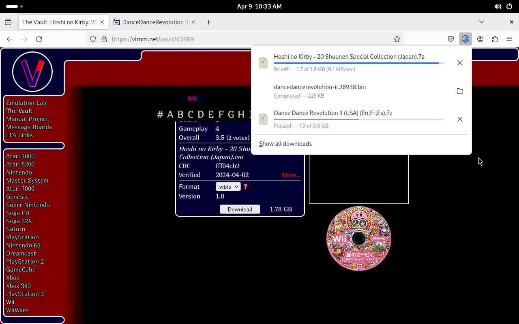This screenshot has width=519, height=324.
Task: Open the FFA Links page
Action: (19, 135)
